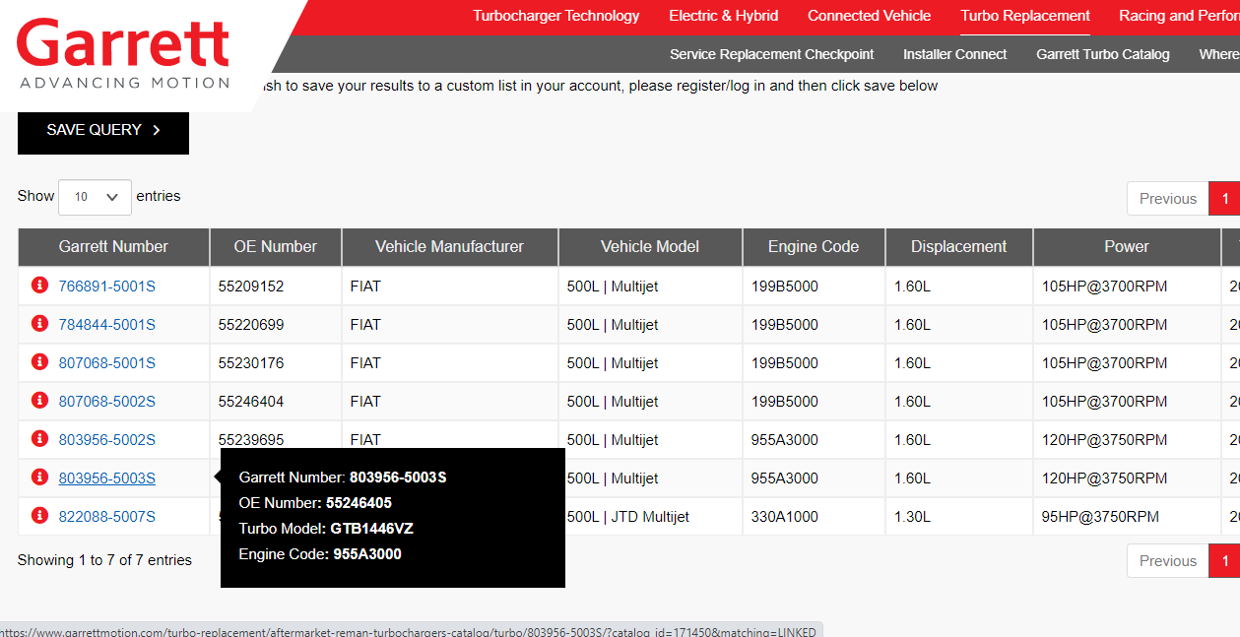
Task: Select engine code 330A1000 cell
Action: point(814,517)
